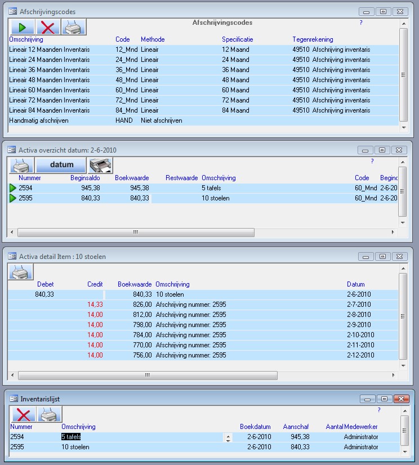
Task: Click the selected '5 tafels' description field
Action: (71, 437)
